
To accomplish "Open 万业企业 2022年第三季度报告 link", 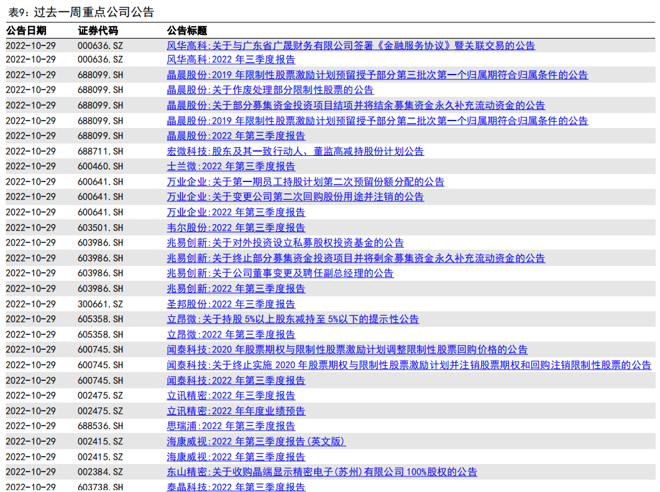I will pyautogui.click(x=236, y=212).
